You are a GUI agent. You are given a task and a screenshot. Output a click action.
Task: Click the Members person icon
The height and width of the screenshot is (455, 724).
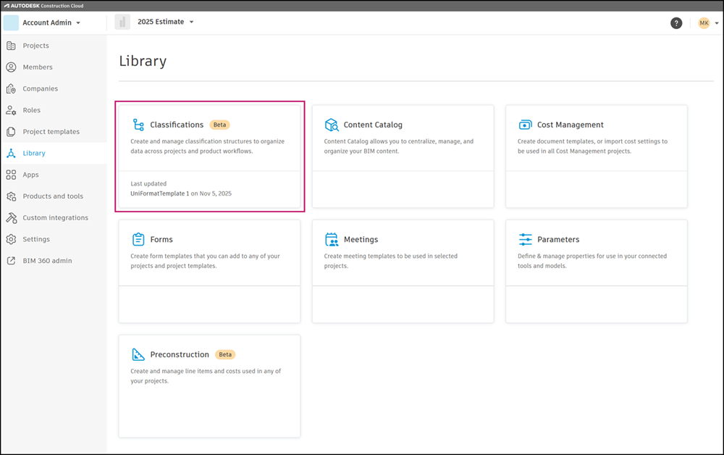pyautogui.click(x=11, y=67)
